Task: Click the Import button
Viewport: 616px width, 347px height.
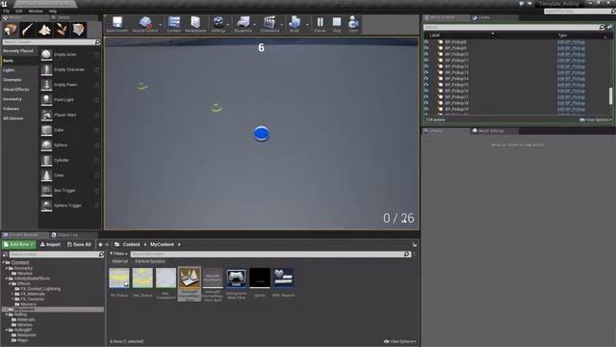Action: pos(50,244)
